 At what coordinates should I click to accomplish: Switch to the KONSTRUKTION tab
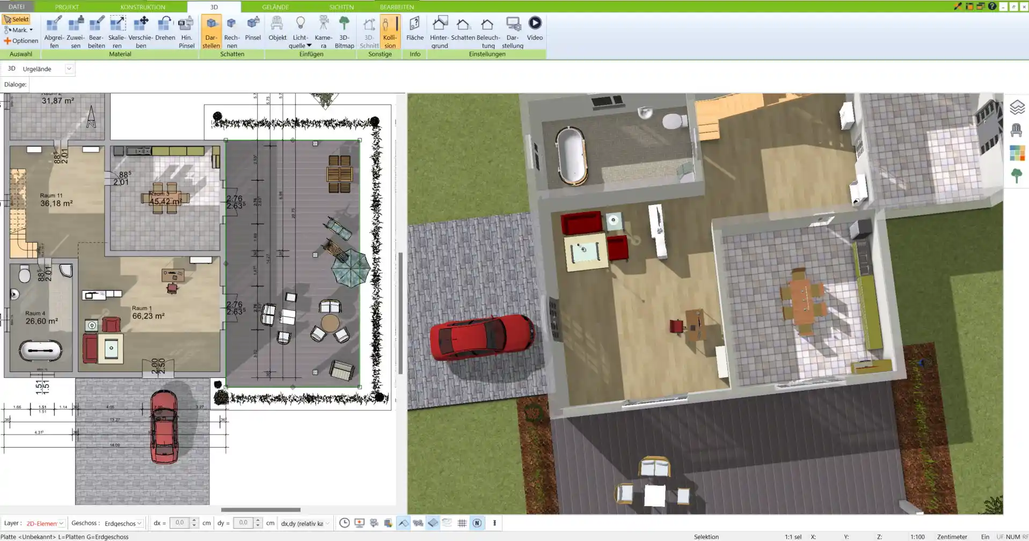pos(143,7)
